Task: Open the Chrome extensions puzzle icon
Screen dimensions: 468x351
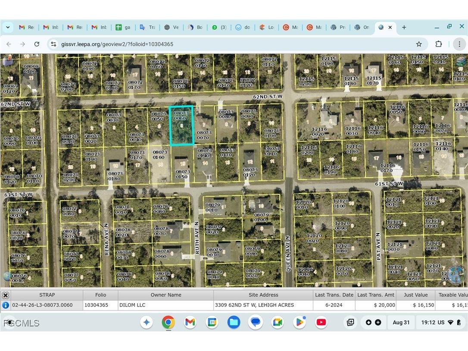Action: (439, 44)
